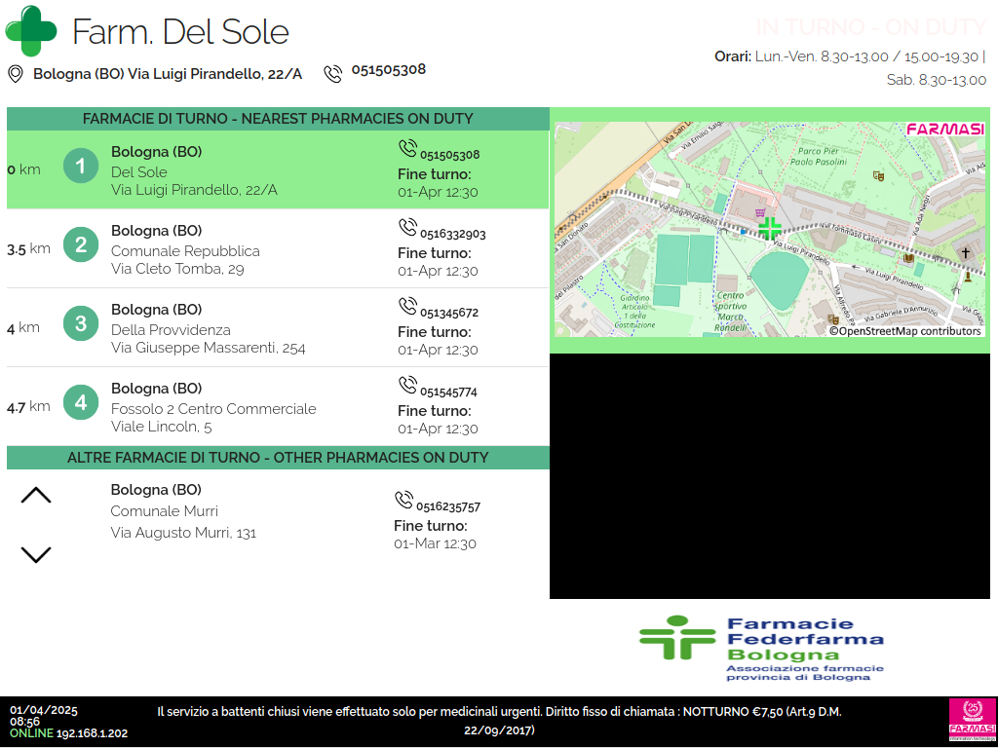
Task: Click the location pin icon near address
Action: click(16, 74)
